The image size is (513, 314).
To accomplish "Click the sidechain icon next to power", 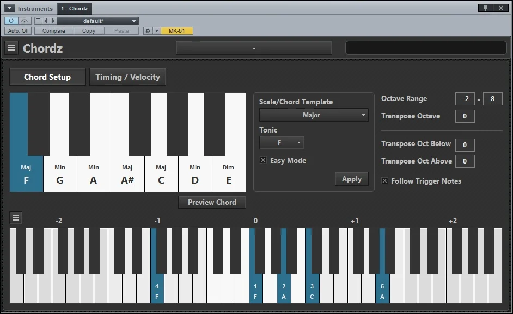I will (25, 21).
